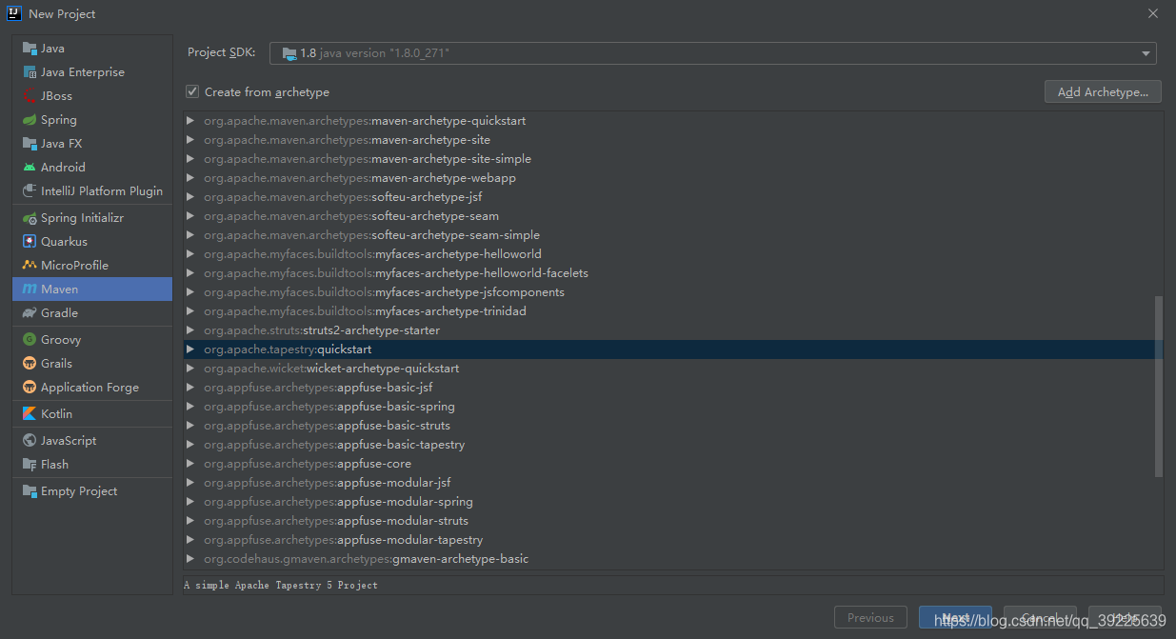Click the JavaScript globe icon
Image resolution: width=1176 pixels, height=639 pixels.
(x=30, y=441)
